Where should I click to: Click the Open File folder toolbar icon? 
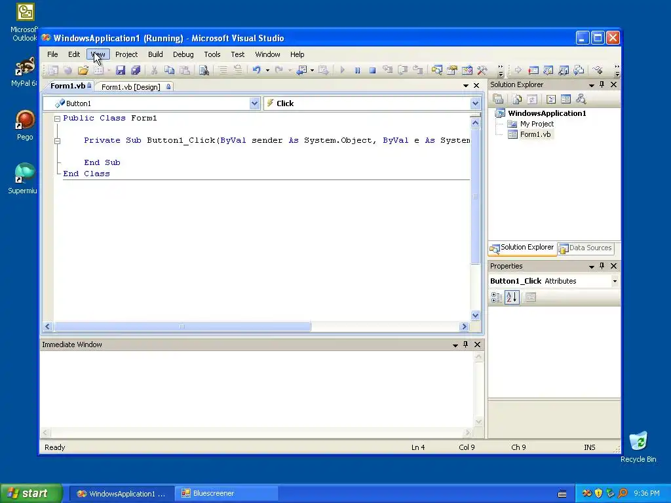83,70
